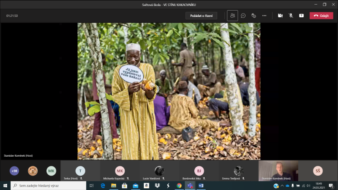
Task: Click the Požádat o řízení button
Action: [201, 16]
